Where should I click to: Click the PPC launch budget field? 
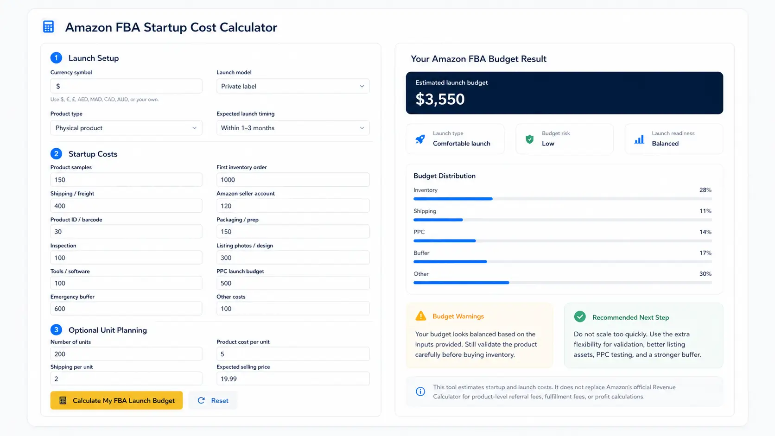292,283
